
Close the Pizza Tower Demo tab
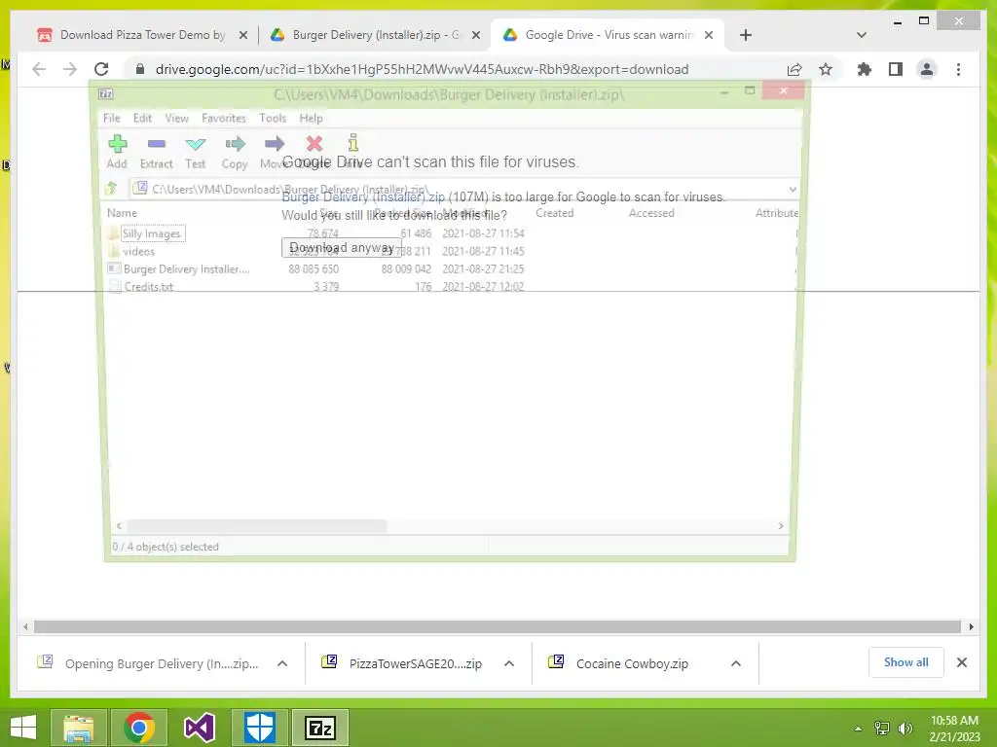[x=242, y=35]
